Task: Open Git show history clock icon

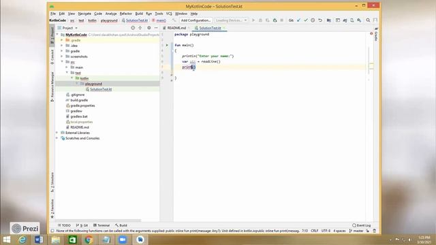Action: coord(313,20)
